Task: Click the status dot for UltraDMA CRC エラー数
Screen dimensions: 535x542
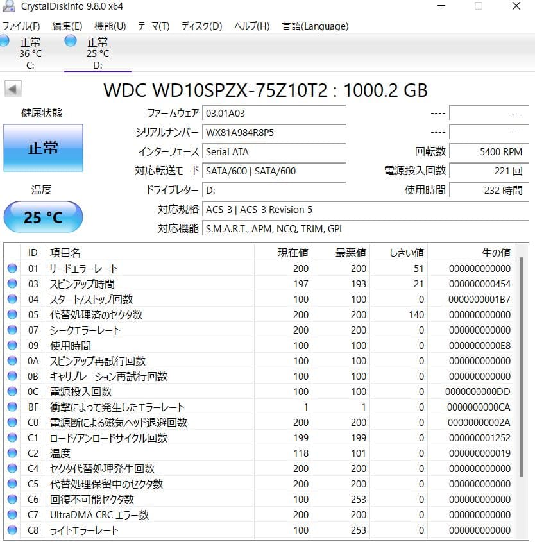Action: [12, 514]
